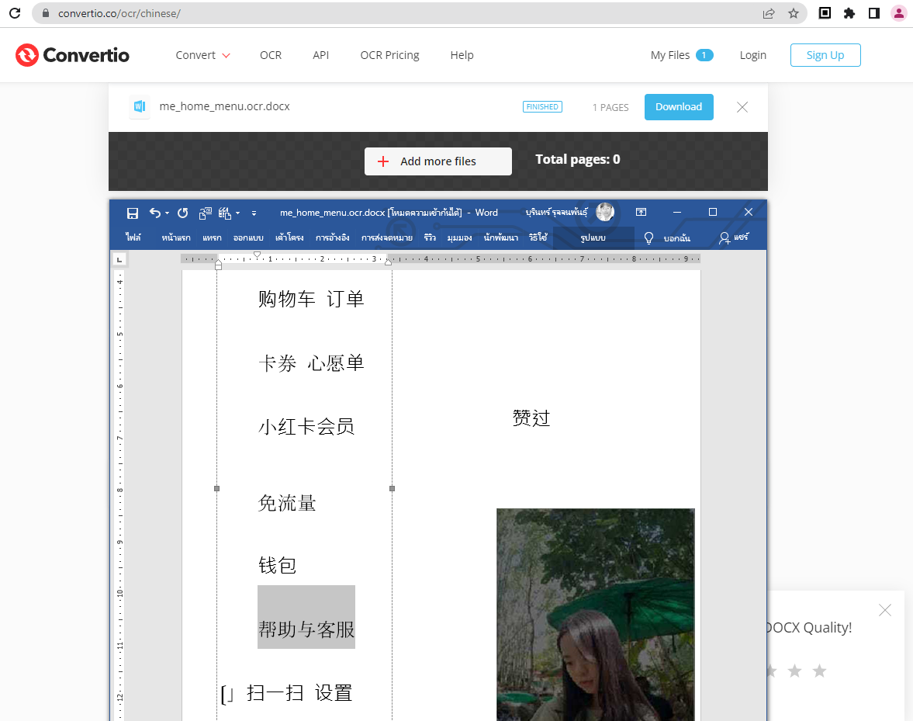Open the browser extensions puzzle icon
Viewport: 913px width, 721px height.
point(849,13)
